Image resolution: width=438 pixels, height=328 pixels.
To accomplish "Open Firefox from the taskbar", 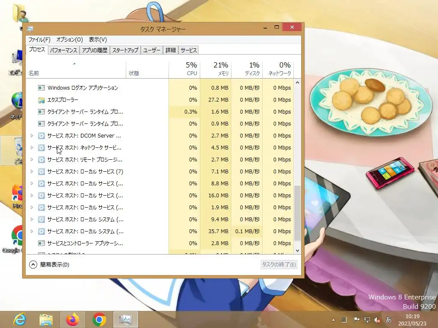I will [x=73, y=319].
